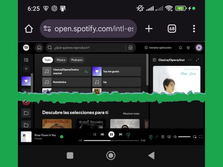Open the profile avatar labeled A
The image size is (223, 167).
[199, 48]
